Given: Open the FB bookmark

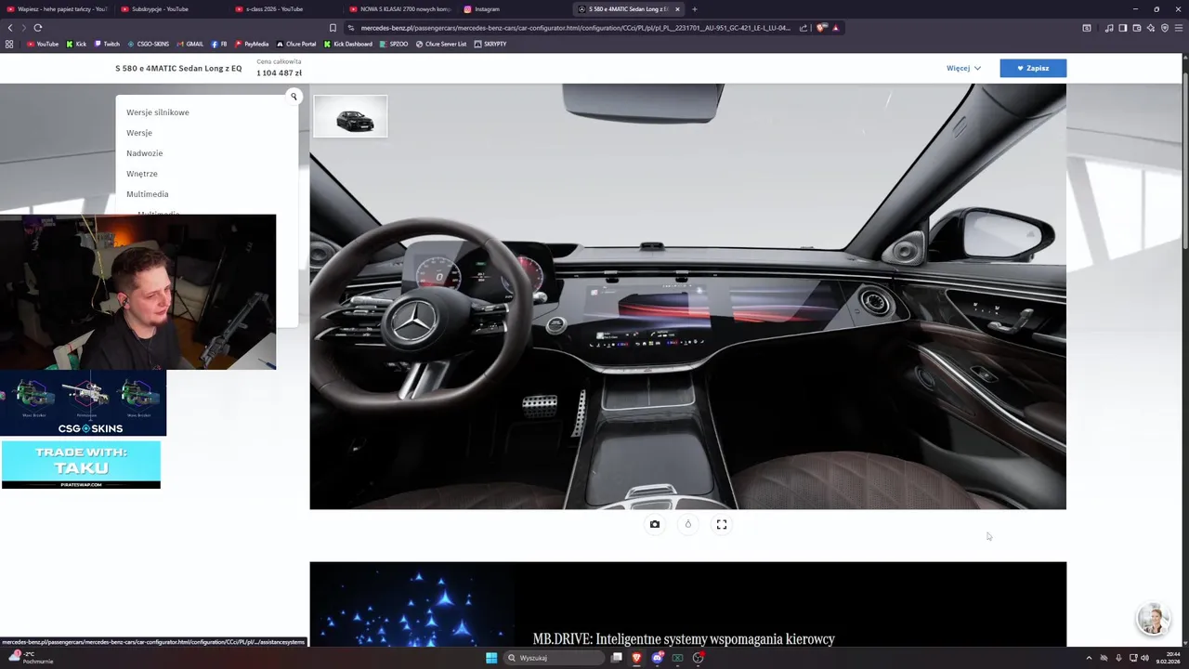Looking at the screenshot, I should pyautogui.click(x=219, y=44).
